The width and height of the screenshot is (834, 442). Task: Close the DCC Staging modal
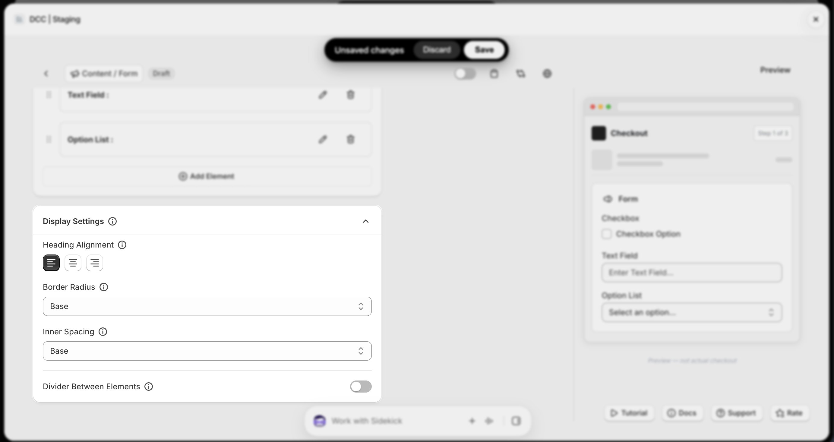click(x=816, y=19)
